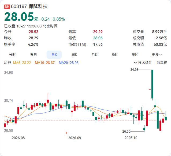
Task: Click the percent change -0.85%
Action: coord(58,19)
